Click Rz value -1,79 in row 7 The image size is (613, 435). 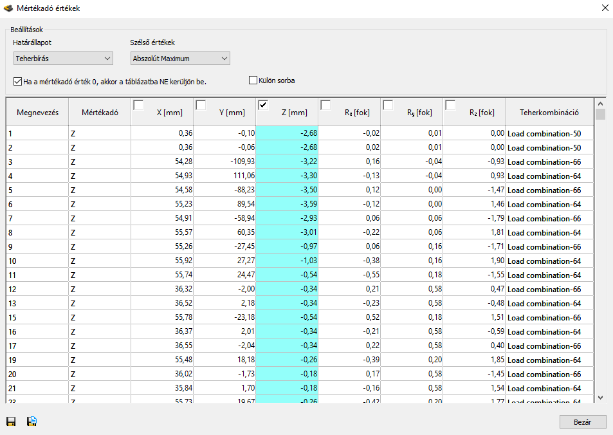coord(474,218)
